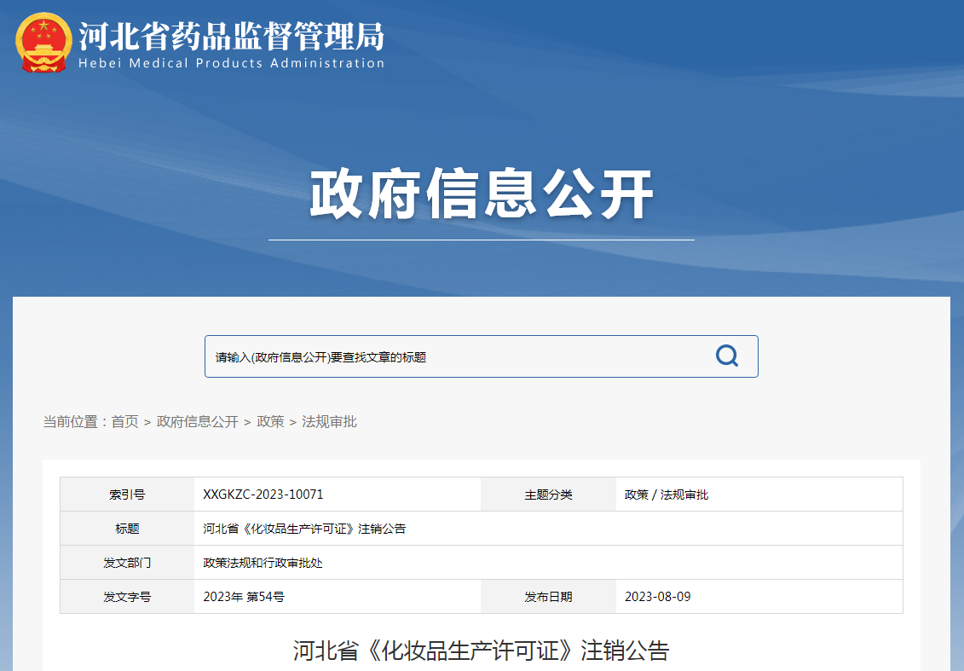The image size is (964, 671).
Task: Click the 主题分类 label cell
Action: [x=548, y=495]
